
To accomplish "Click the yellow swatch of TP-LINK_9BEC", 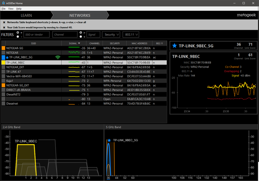I will click(x=3, y=63).
